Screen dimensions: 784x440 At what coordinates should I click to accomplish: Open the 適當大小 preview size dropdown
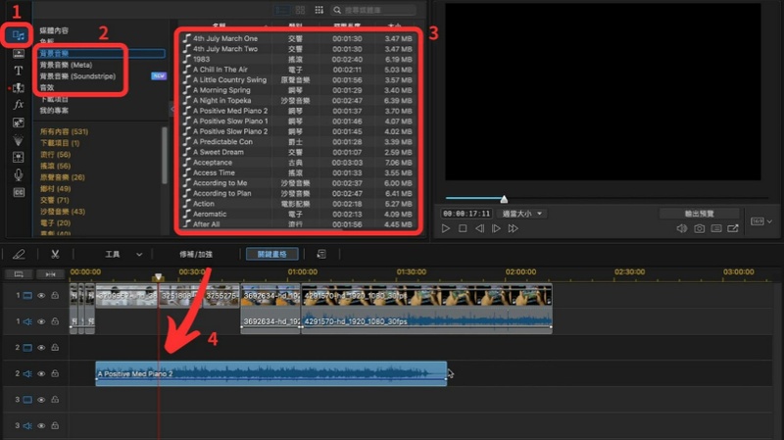[x=522, y=213]
